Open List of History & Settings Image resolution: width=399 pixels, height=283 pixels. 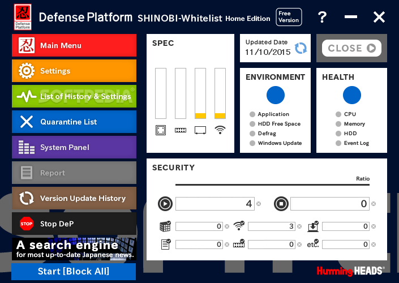click(74, 96)
